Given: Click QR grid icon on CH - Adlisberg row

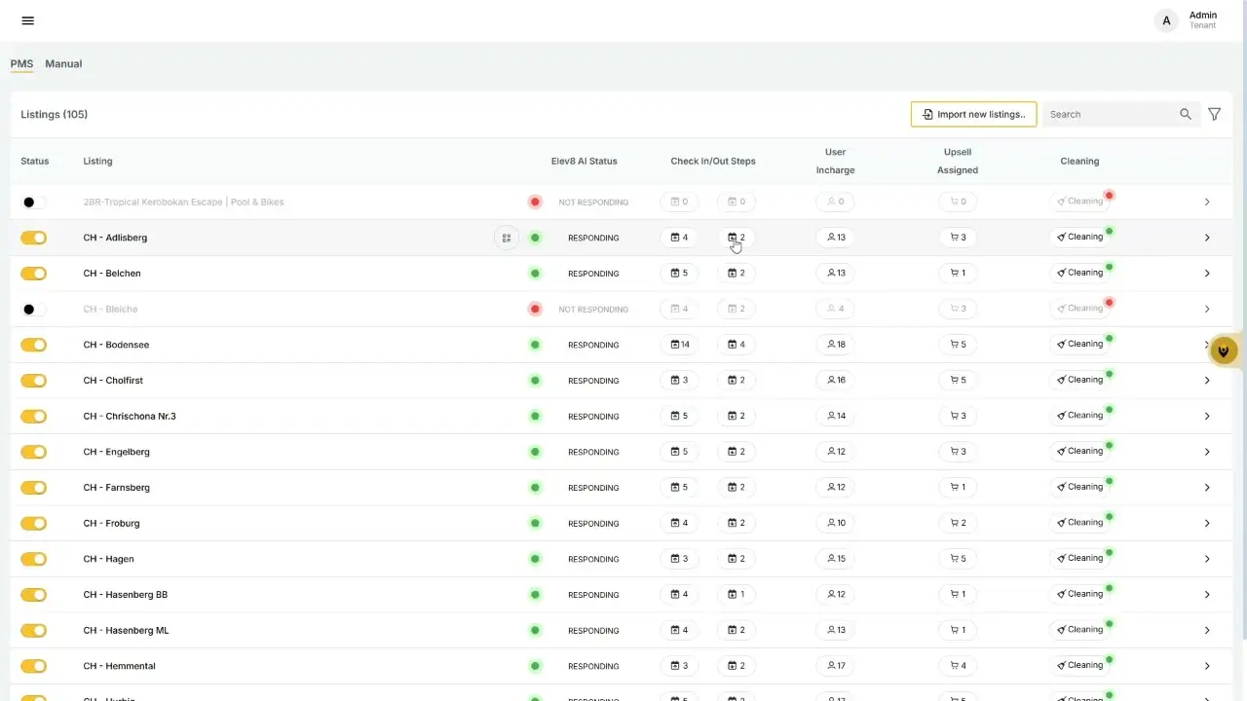Looking at the screenshot, I should point(507,238).
